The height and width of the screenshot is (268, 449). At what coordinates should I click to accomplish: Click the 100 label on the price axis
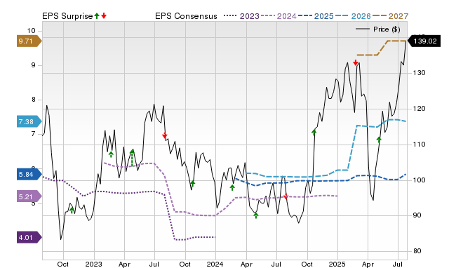419,180
